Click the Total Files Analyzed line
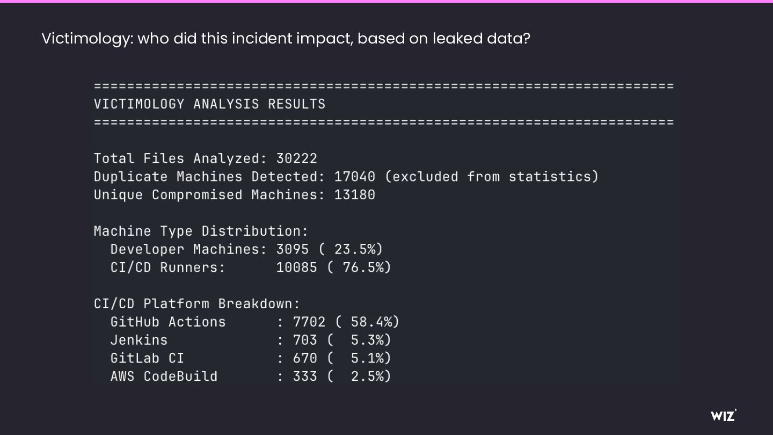 (205, 159)
